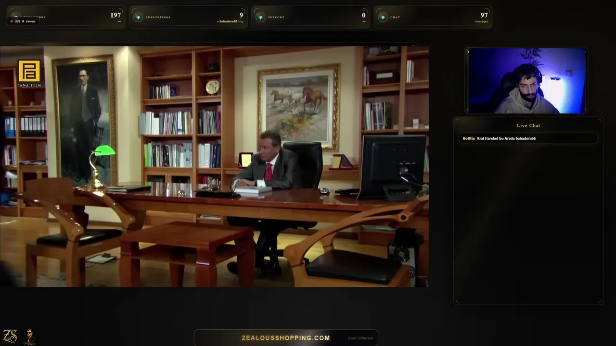Open the ZEALOUSSHOPPING.COM link
The image size is (616, 346).
point(286,338)
